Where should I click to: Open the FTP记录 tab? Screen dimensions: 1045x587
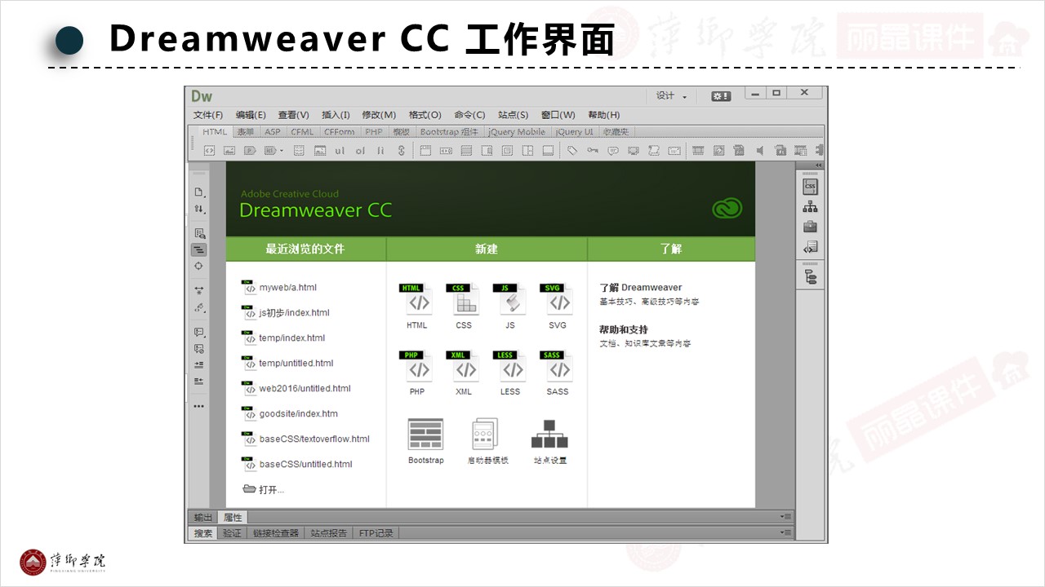[x=376, y=533]
